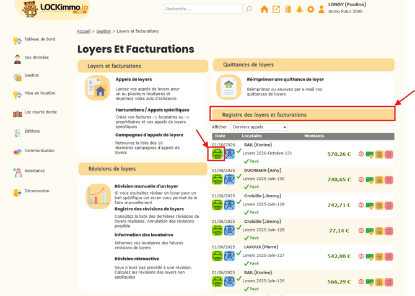The width and height of the screenshot is (415, 296).
Task: Click orange detail icon for 566,29 € row
Action: pyautogui.click(x=379, y=282)
